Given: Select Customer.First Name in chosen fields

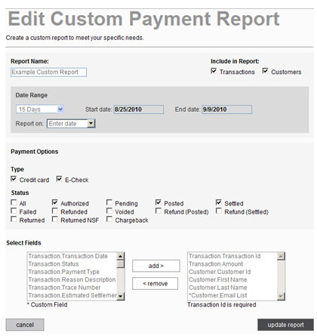Looking at the screenshot, I should click(232, 279).
